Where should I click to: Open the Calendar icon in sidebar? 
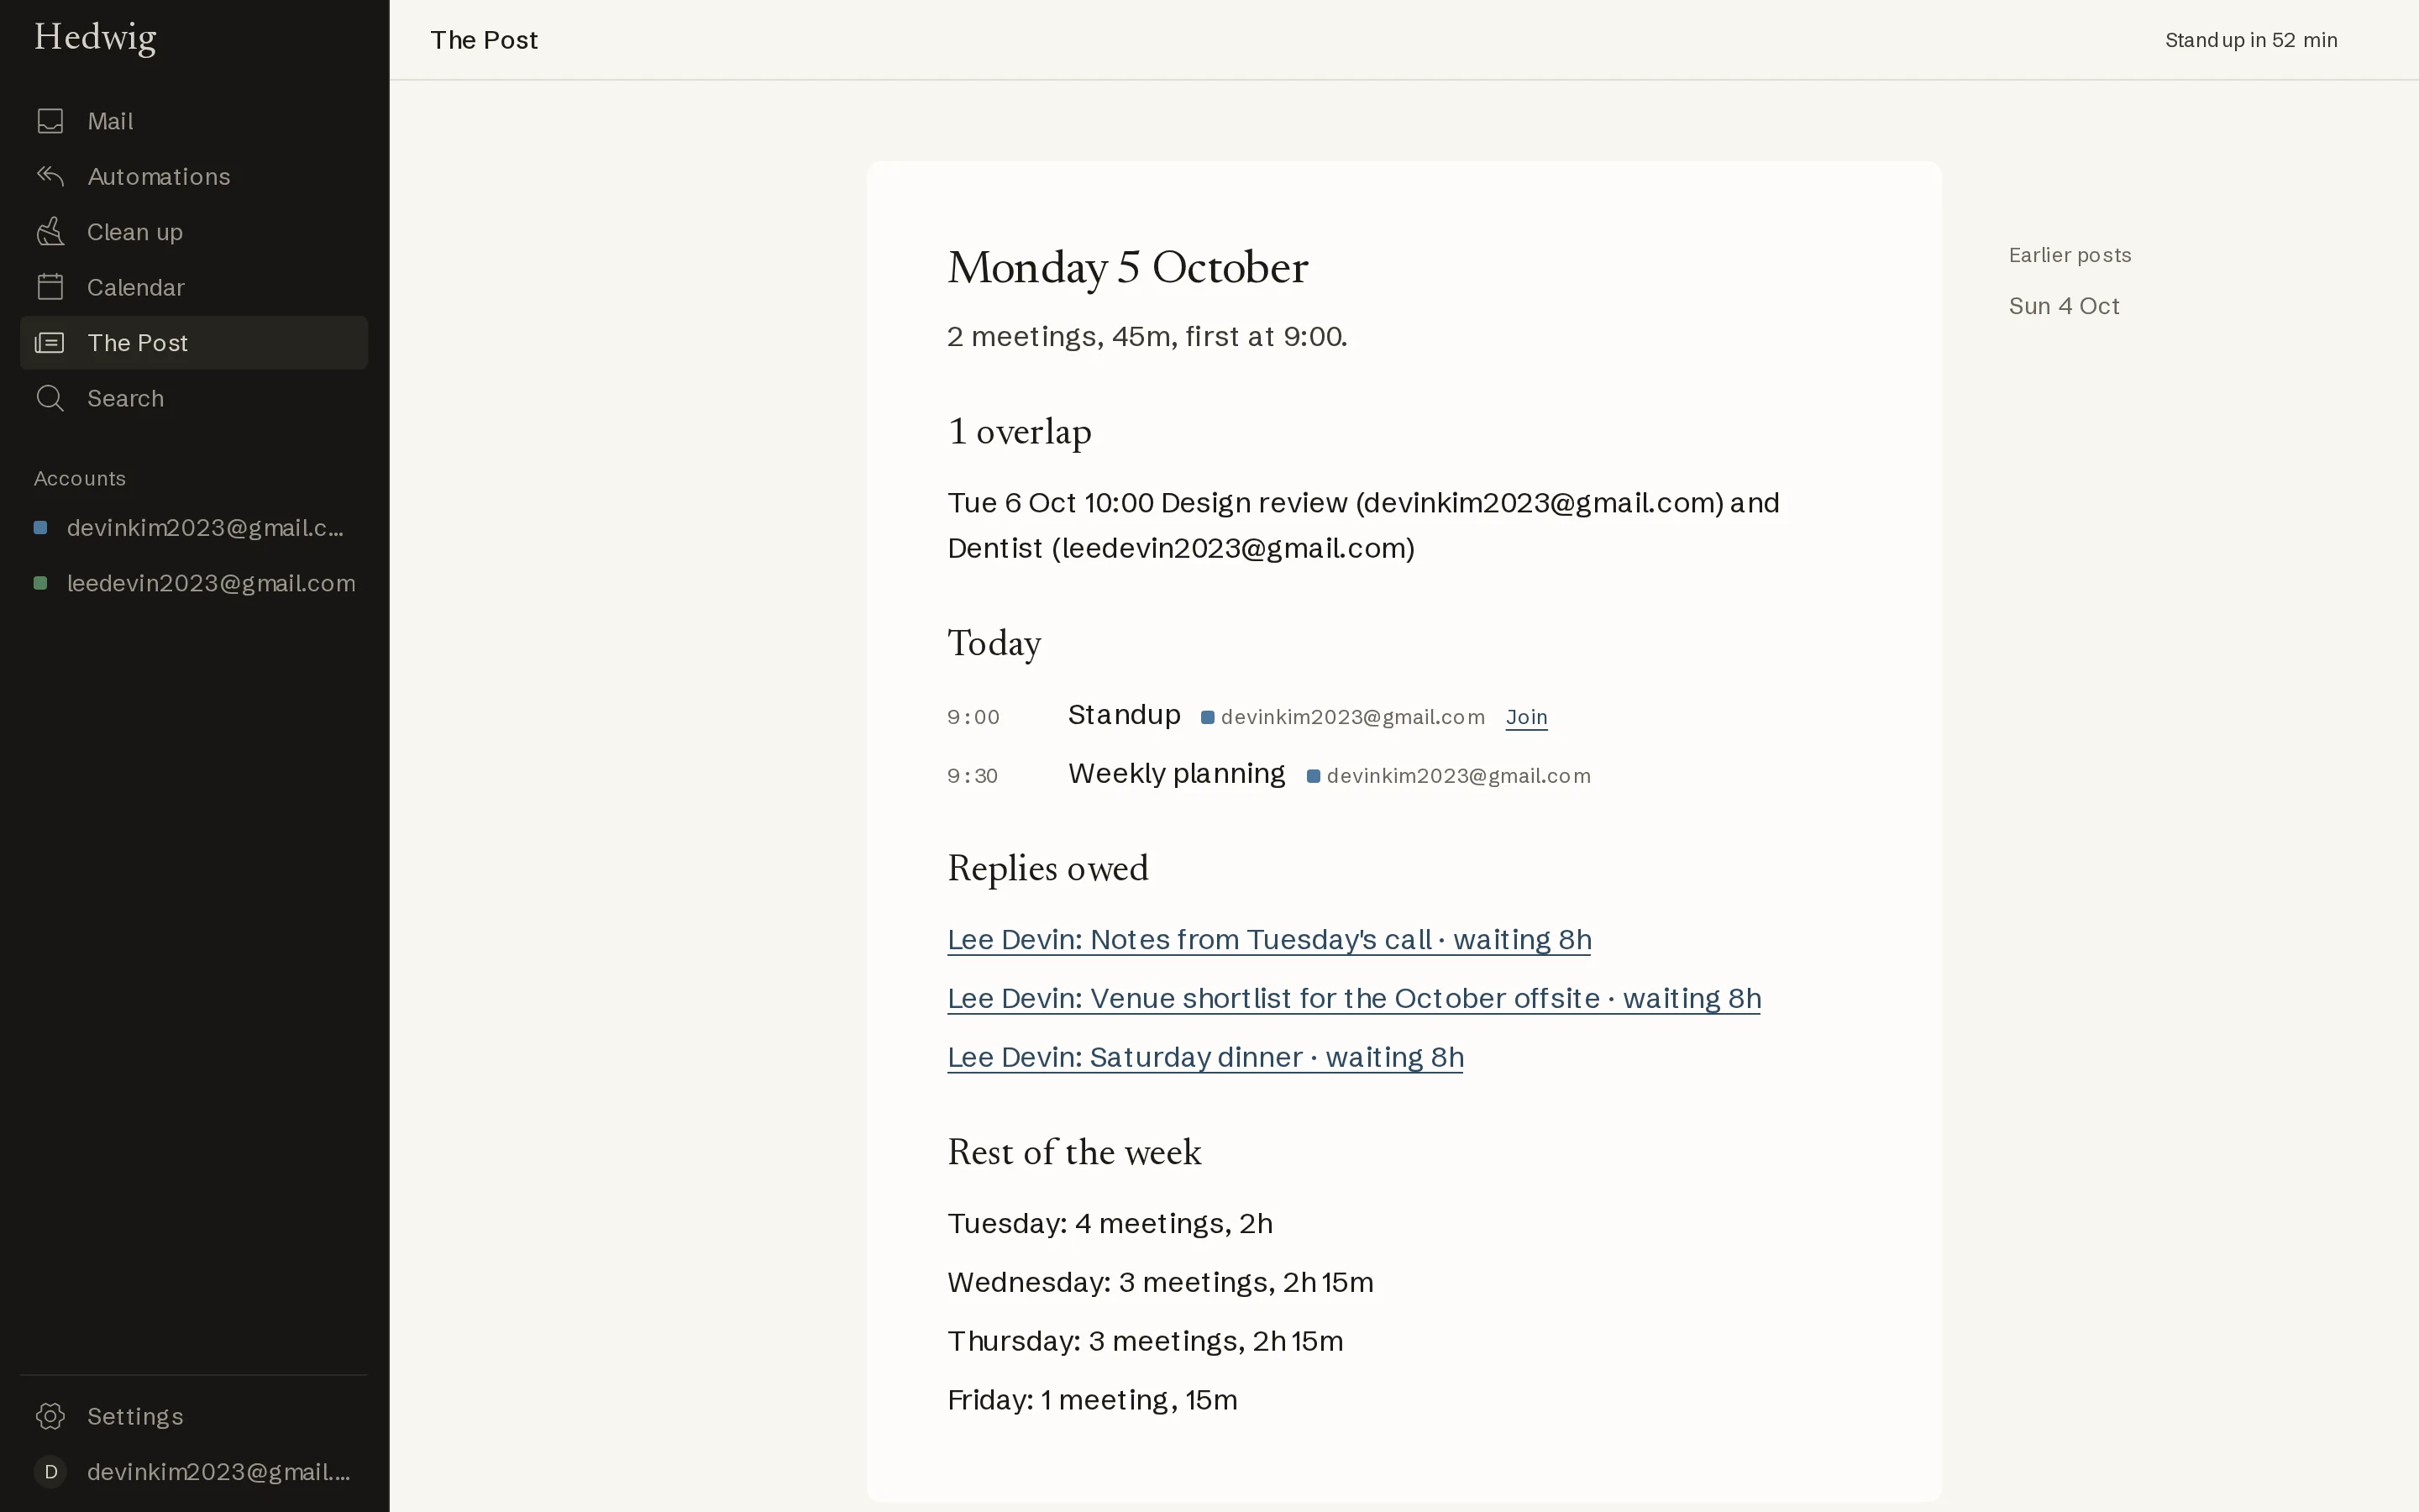(x=50, y=287)
